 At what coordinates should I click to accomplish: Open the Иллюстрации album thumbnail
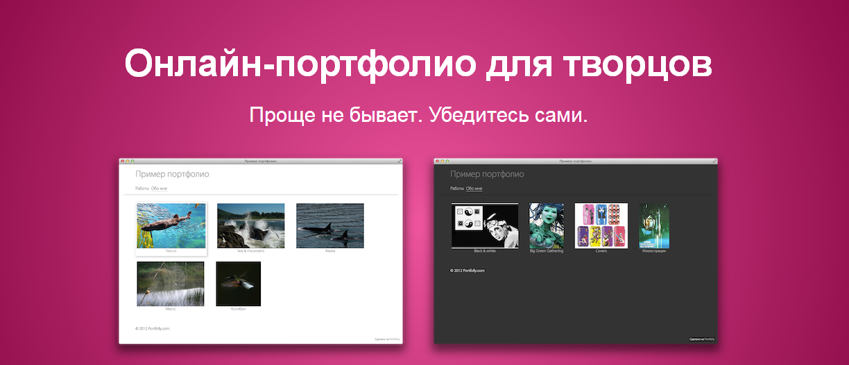coord(654,226)
